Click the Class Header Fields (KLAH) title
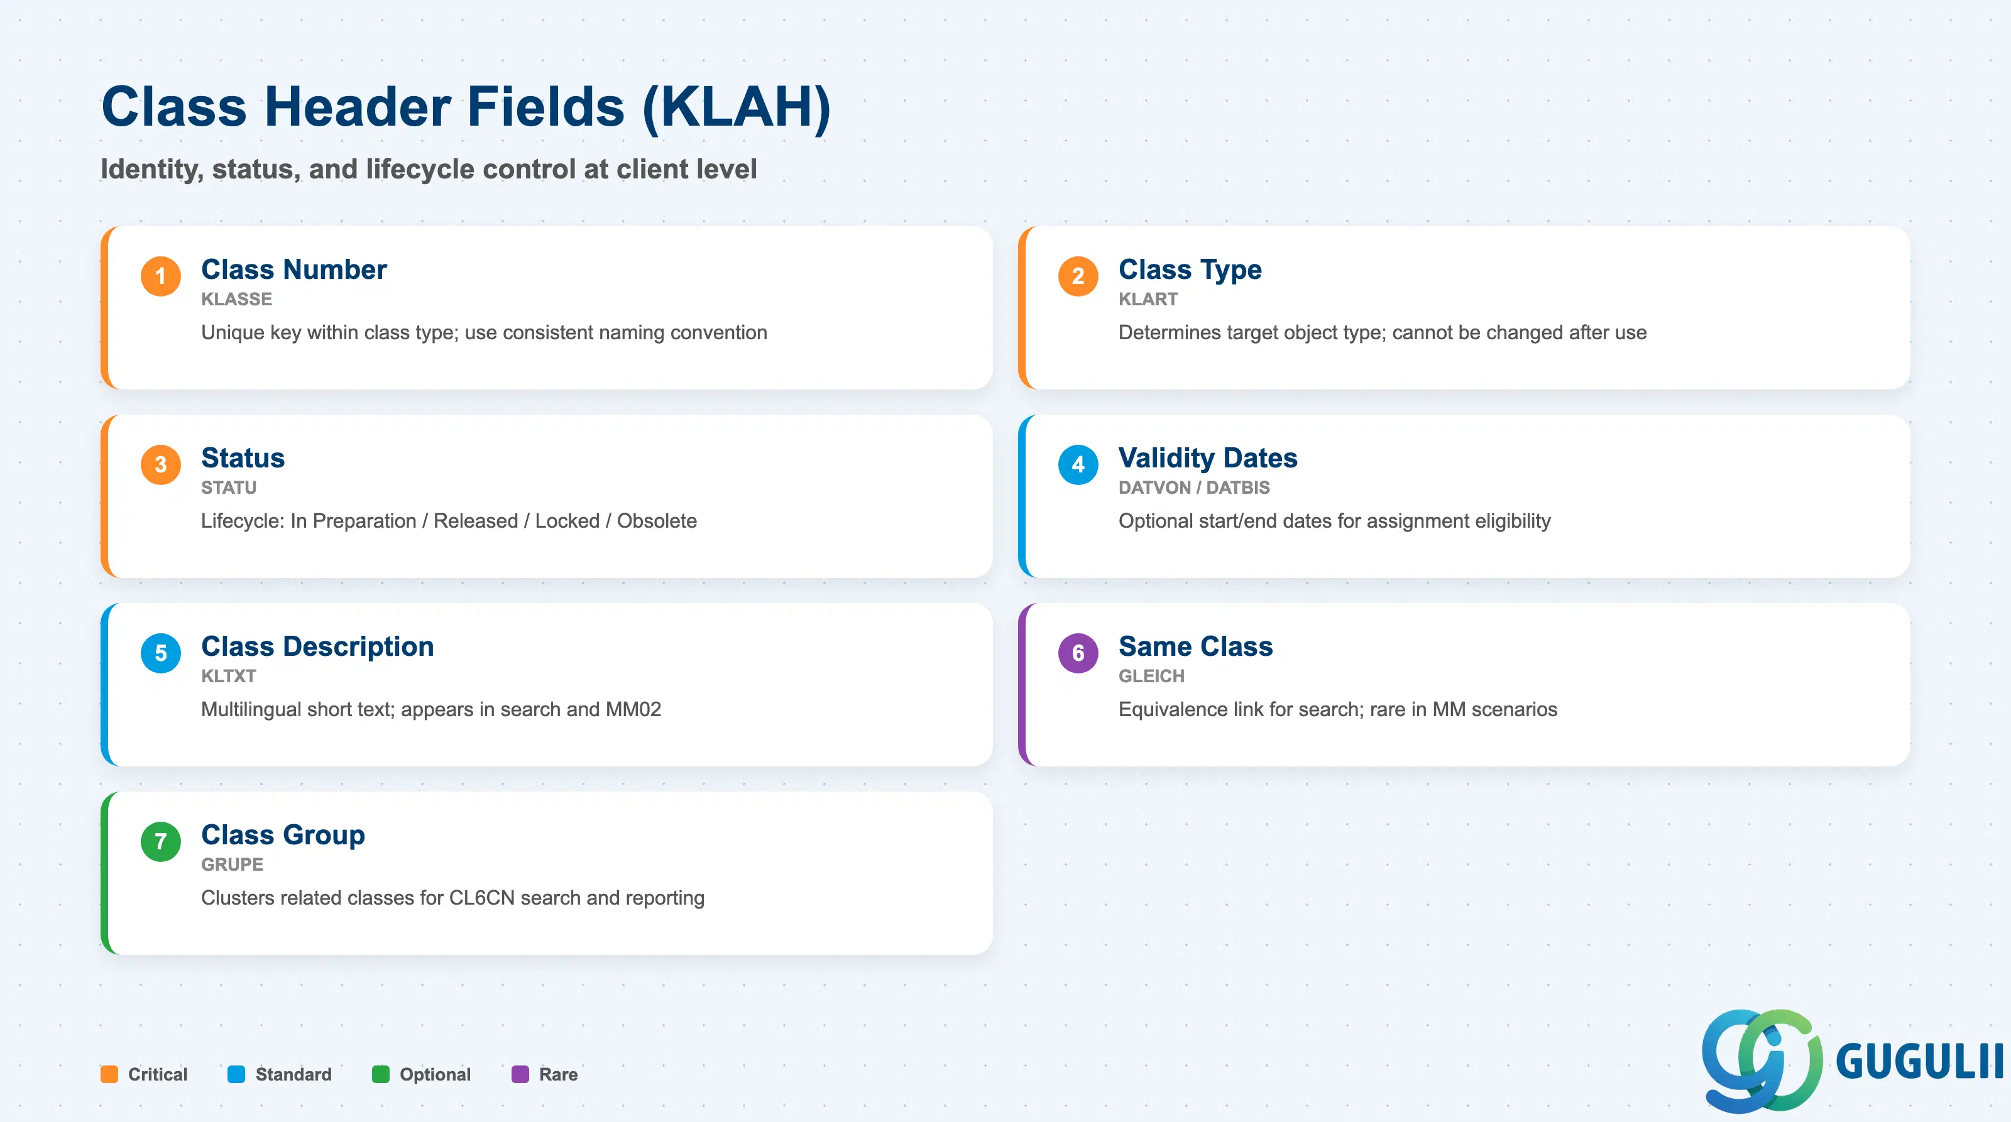 pos(466,107)
